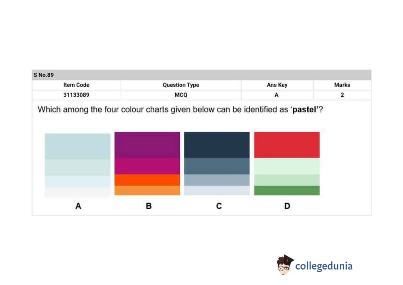Screen dimensions: 403x285
Task: Click the Item Code column header
Action: point(76,85)
